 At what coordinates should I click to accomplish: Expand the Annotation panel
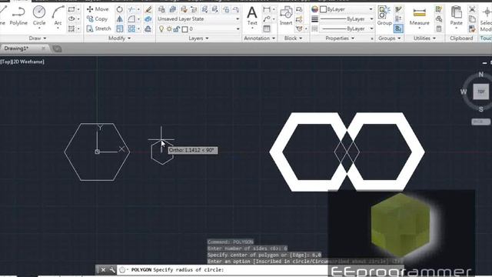tap(260, 38)
